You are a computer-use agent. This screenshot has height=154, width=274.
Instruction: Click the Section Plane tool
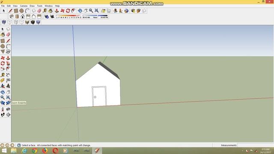tap(8, 115)
